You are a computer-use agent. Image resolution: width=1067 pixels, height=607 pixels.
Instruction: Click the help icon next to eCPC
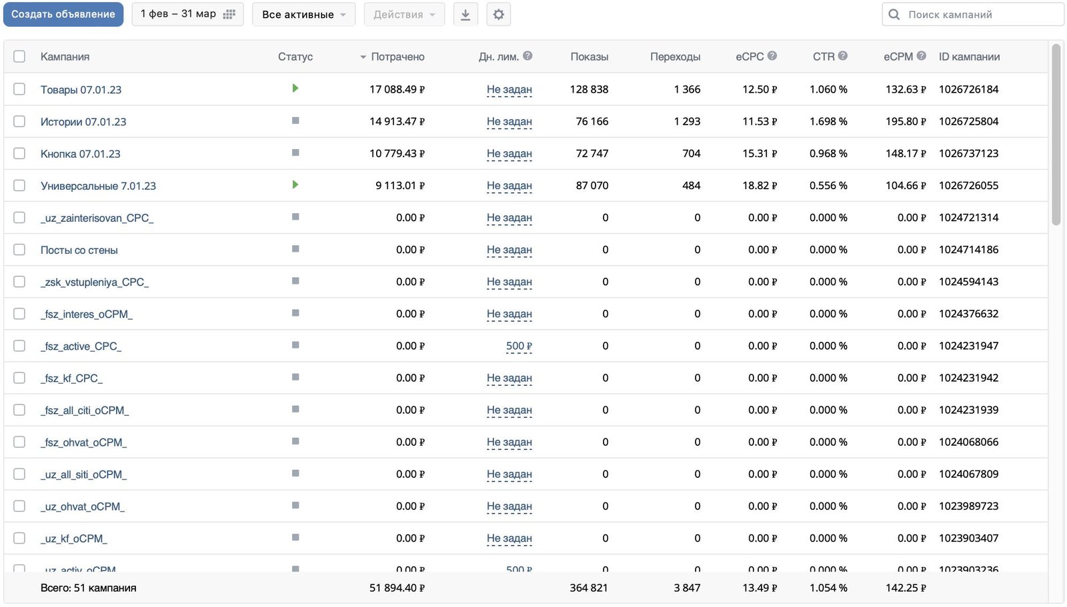(x=772, y=56)
